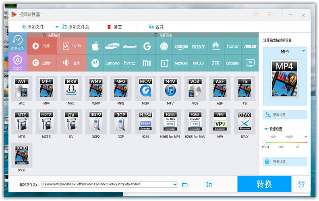Open 历史记录 history panel

click(18, 43)
